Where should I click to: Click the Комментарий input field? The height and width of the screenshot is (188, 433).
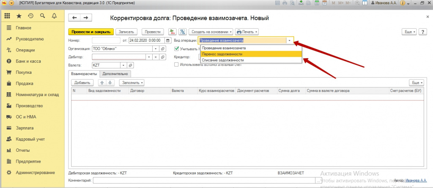pos(204,180)
